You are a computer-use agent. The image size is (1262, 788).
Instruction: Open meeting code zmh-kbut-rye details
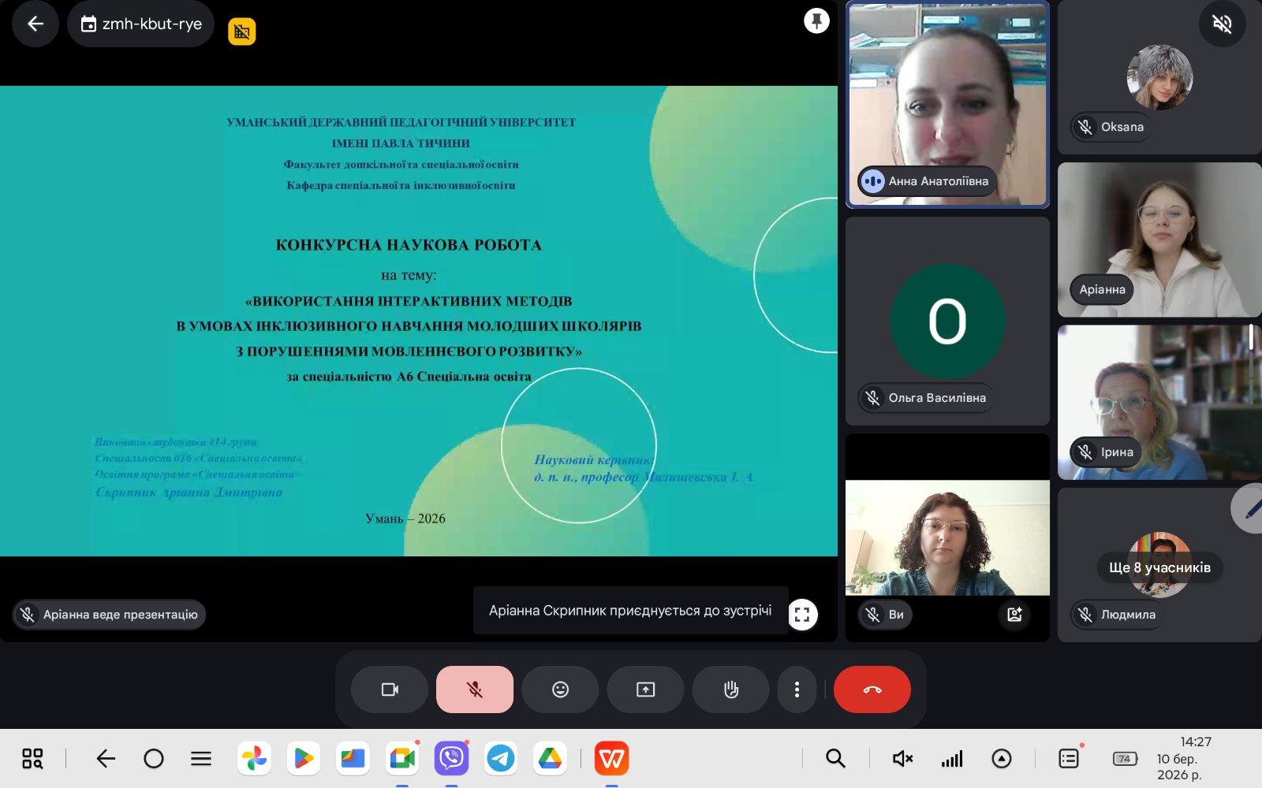coord(141,24)
